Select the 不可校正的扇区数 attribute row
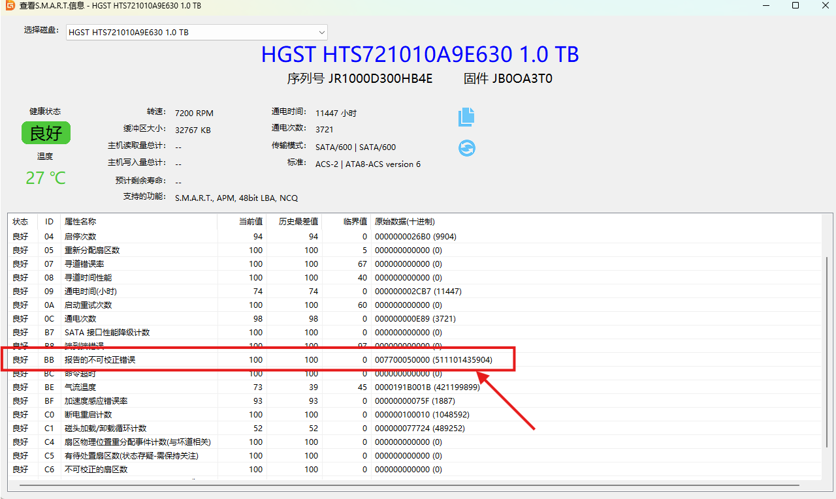 [415, 469]
